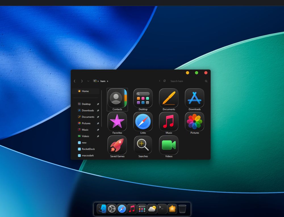This screenshot has height=217, width=284.
Task: Unpin Desktop from the sidebar
Action: pos(98,104)
